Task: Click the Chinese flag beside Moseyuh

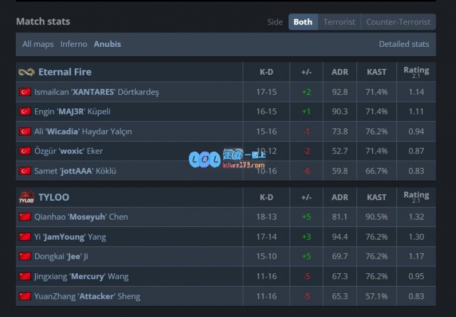Action: click(x=25, y=217)
